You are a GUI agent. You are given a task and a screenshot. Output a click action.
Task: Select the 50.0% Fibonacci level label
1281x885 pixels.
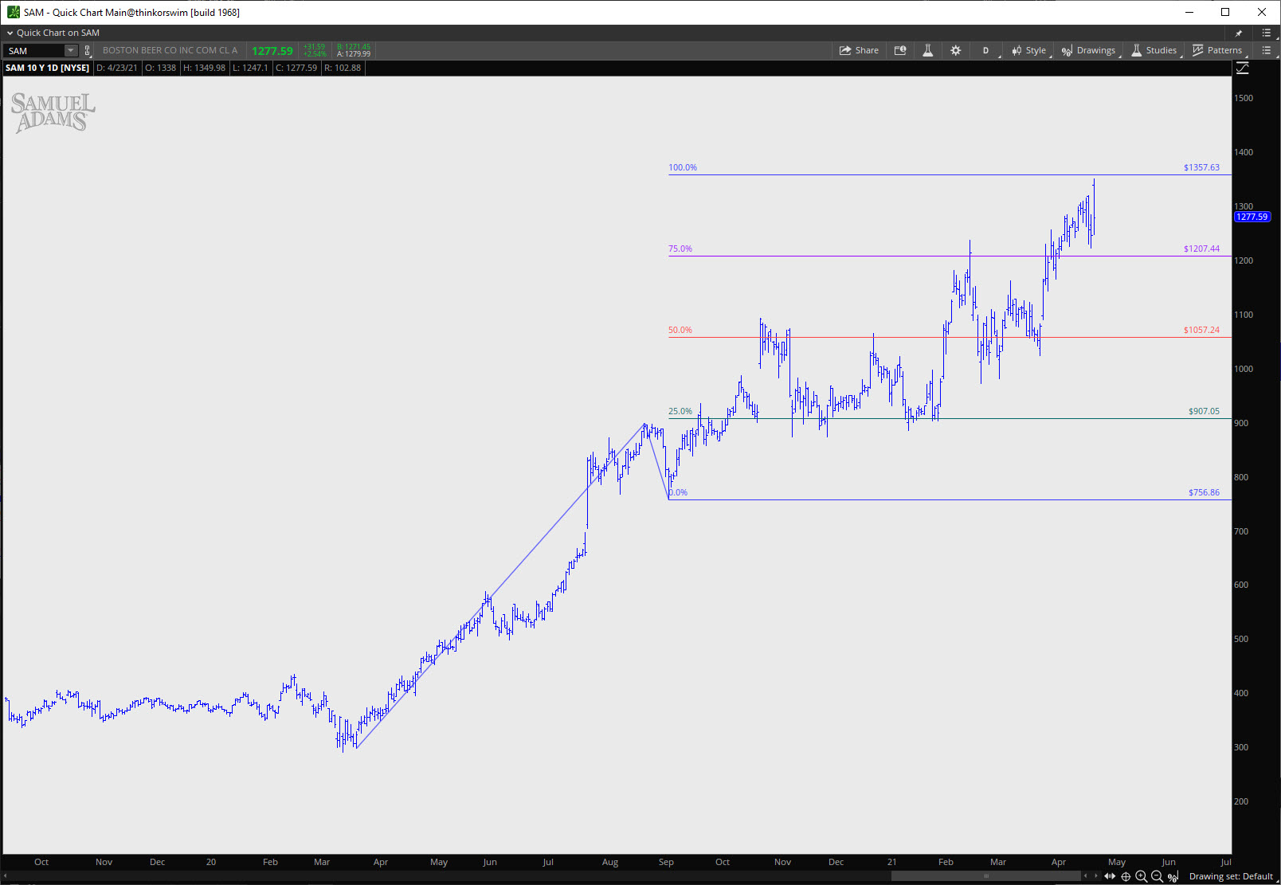tap(680, 330)
